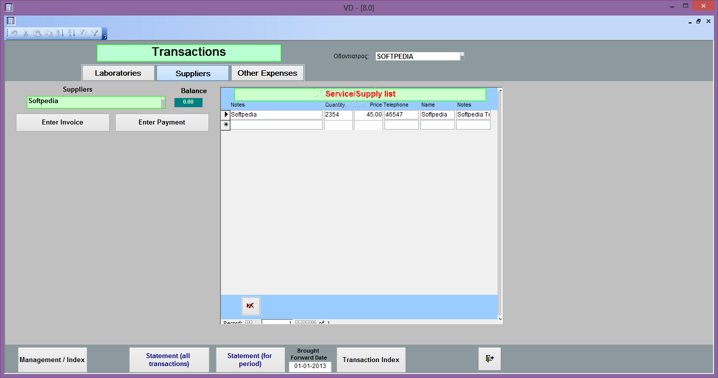
Task: Click the Brought Forward Date field 01-01-2013
Action: (310, 366)
